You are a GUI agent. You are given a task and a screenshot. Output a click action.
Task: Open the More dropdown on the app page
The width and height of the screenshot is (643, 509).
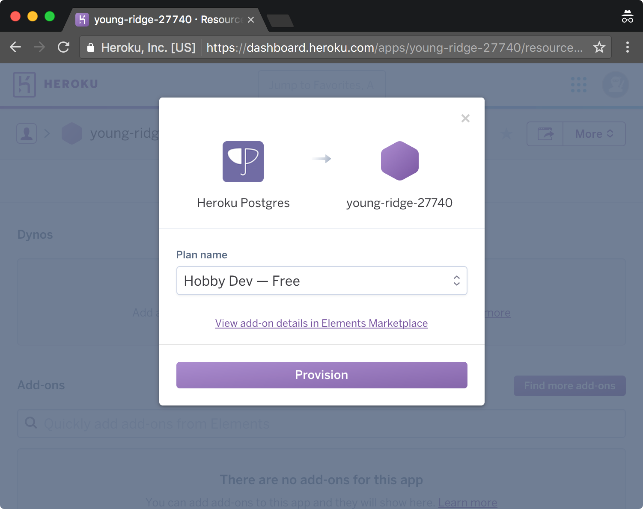click(x=594, y=134)
